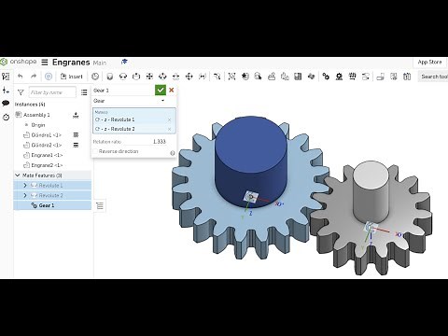Select the Parallel mate tool
The width and height of the screenshot is (448, 336).
point(203,77)
